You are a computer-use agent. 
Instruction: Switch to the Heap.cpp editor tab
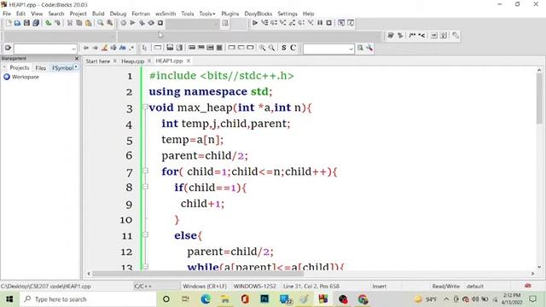[132, 61]
